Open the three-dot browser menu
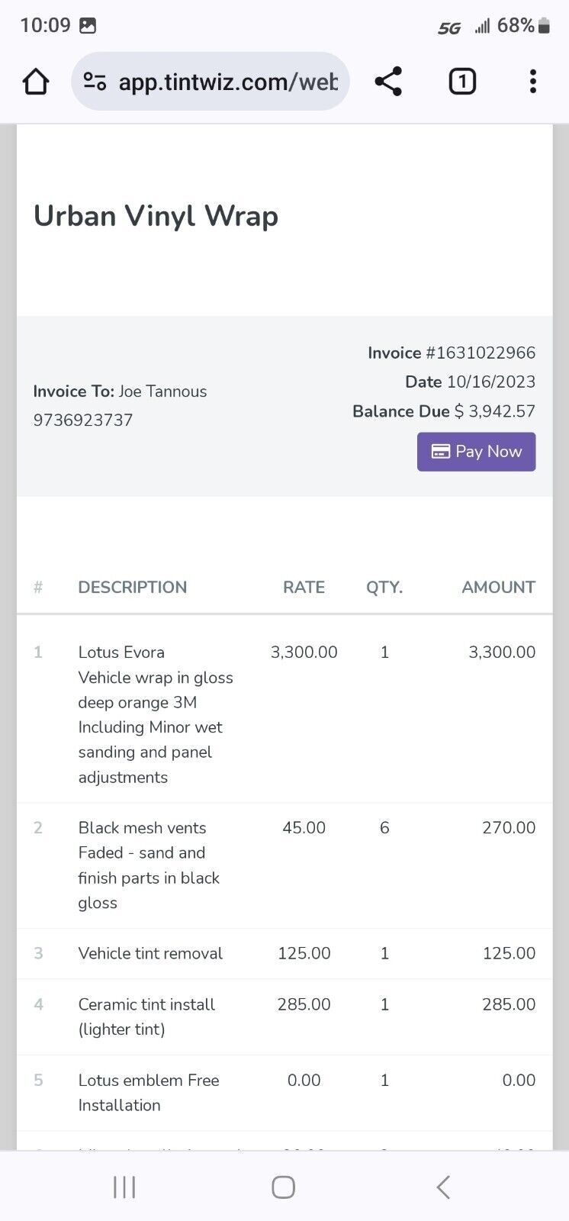Viewport: 569px width, 1221px height. (x=532, y=82)
